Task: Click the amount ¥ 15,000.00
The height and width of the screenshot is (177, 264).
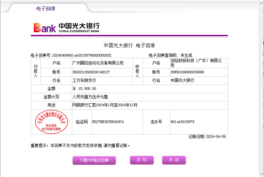Action: [x=84, y=88]
